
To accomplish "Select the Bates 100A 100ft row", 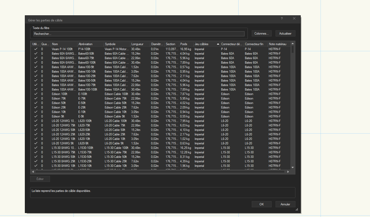I will point(64,89).
